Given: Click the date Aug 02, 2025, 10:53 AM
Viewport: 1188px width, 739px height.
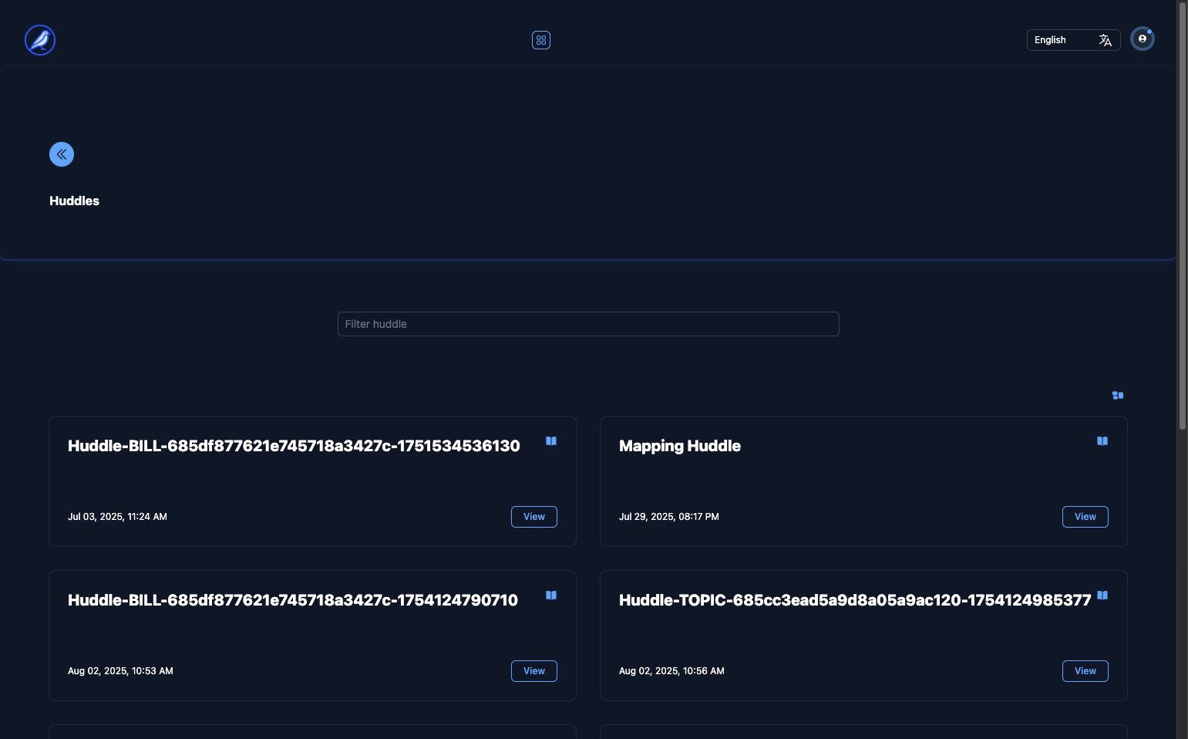Looking at the screenshot, I should (x=120, y=671).
